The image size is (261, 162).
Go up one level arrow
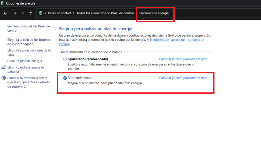pos(31,13)
